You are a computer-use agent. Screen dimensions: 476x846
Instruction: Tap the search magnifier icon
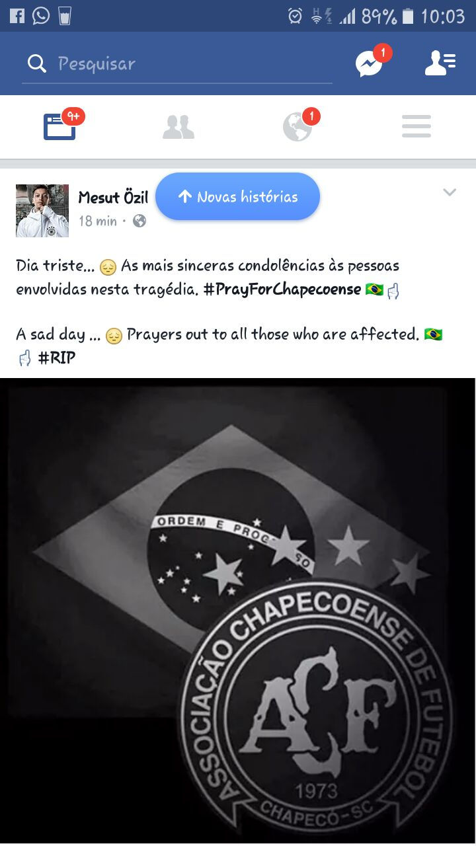(x=37, y=63)
